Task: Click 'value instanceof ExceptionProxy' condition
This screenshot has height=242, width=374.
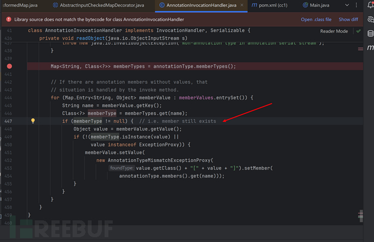Action: click(135, 145)
